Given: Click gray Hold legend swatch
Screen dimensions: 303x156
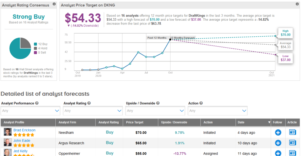Looking at the screenshot, I should click(x=35, y=48).
